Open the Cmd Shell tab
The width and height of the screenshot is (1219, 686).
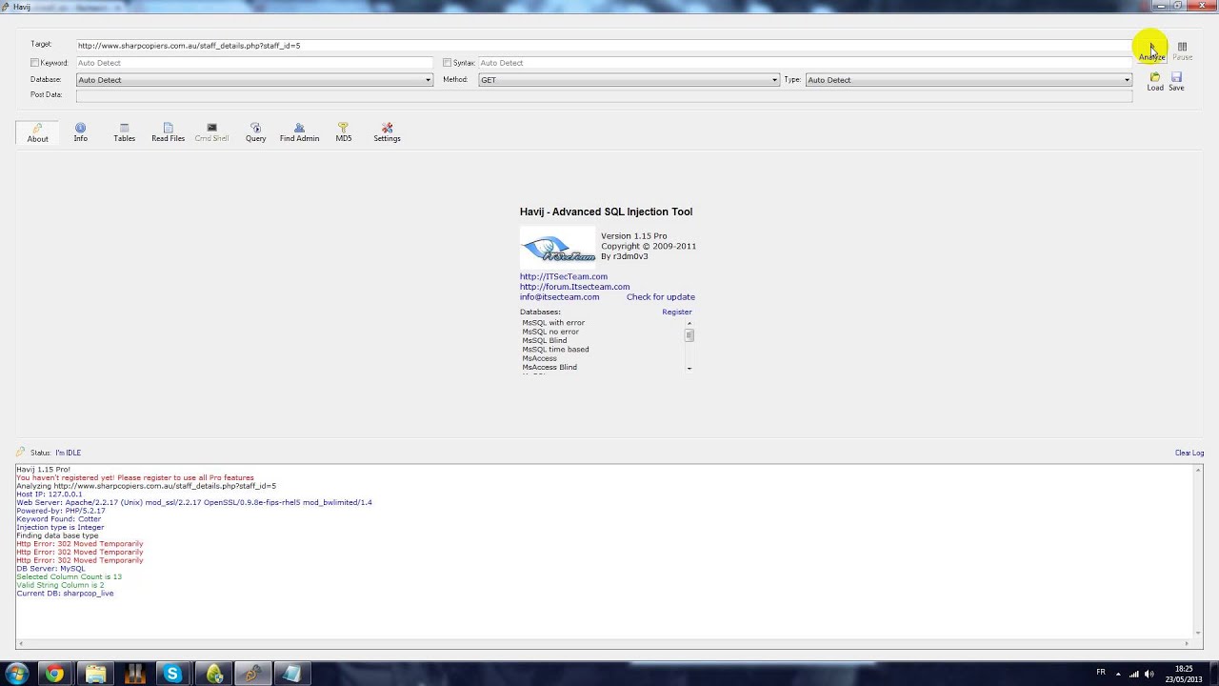[211, 132]
